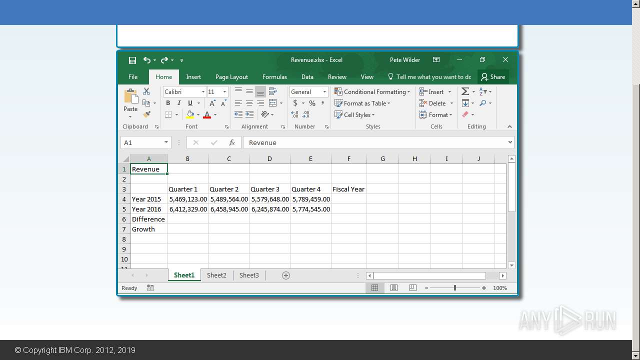The height and width of the screenshot is (360, 640).
Task: Switch to the Page Layout tab
Action: pyautogui.click(x=231, y=77)
